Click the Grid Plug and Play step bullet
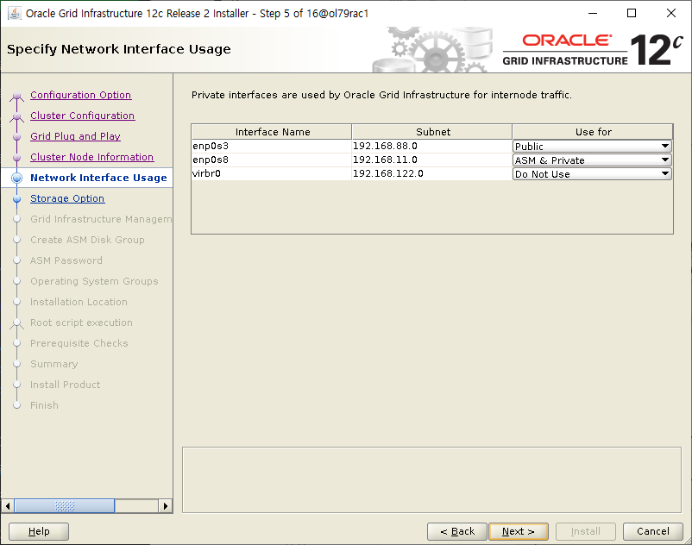Viewport: 692px width, 545px height. (16, 137)
